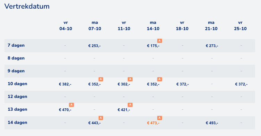Click the 10 dagen row label
Screen dimensions: 261x136
[x=17, y=84]
